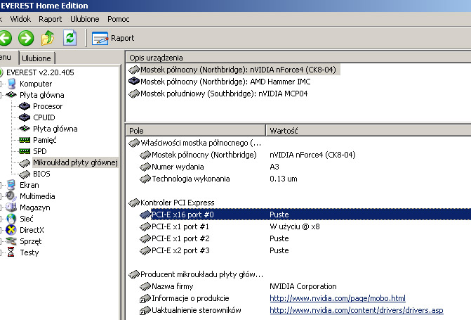Select EVEREST v2.20.405 root tree node
This screenshot has width=471, height=320.
click(x=40, y=72)
